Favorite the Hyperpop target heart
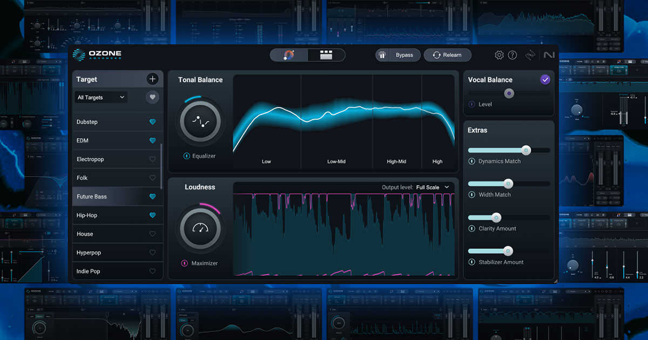 (152, 253)
